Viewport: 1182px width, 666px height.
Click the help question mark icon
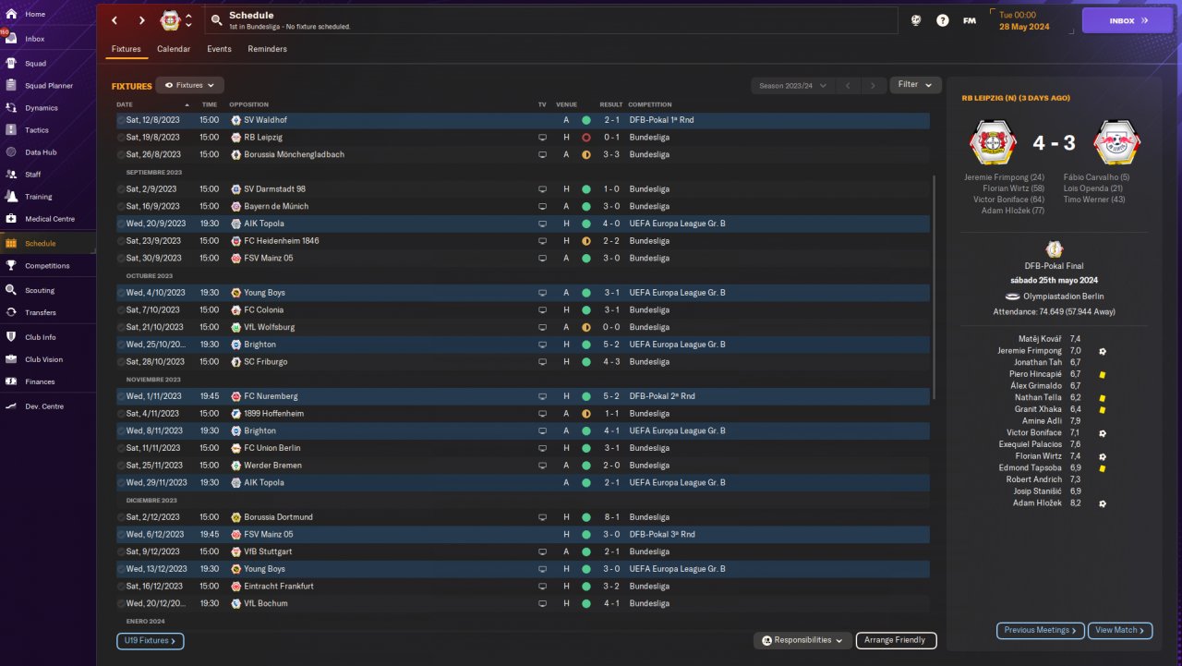tap(942, 20)
